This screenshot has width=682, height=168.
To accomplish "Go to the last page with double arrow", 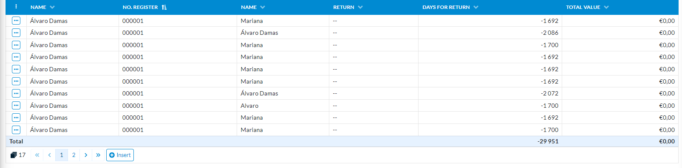I will click(98, 155).
